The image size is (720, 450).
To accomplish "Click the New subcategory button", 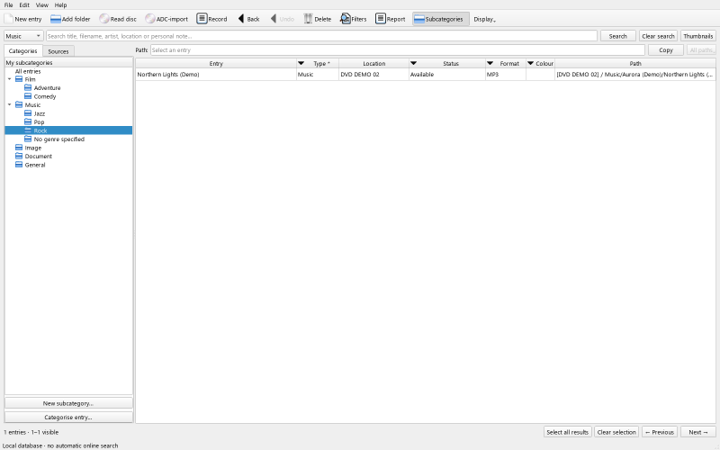I will click(68, 403).
